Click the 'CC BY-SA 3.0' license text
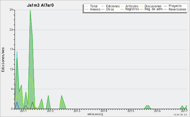The image size is (190, 117). click(180, 115)
